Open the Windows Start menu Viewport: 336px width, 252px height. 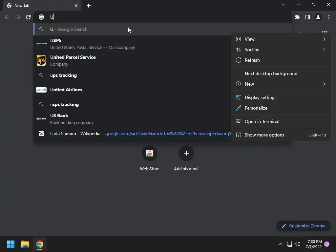pos(10,244)
